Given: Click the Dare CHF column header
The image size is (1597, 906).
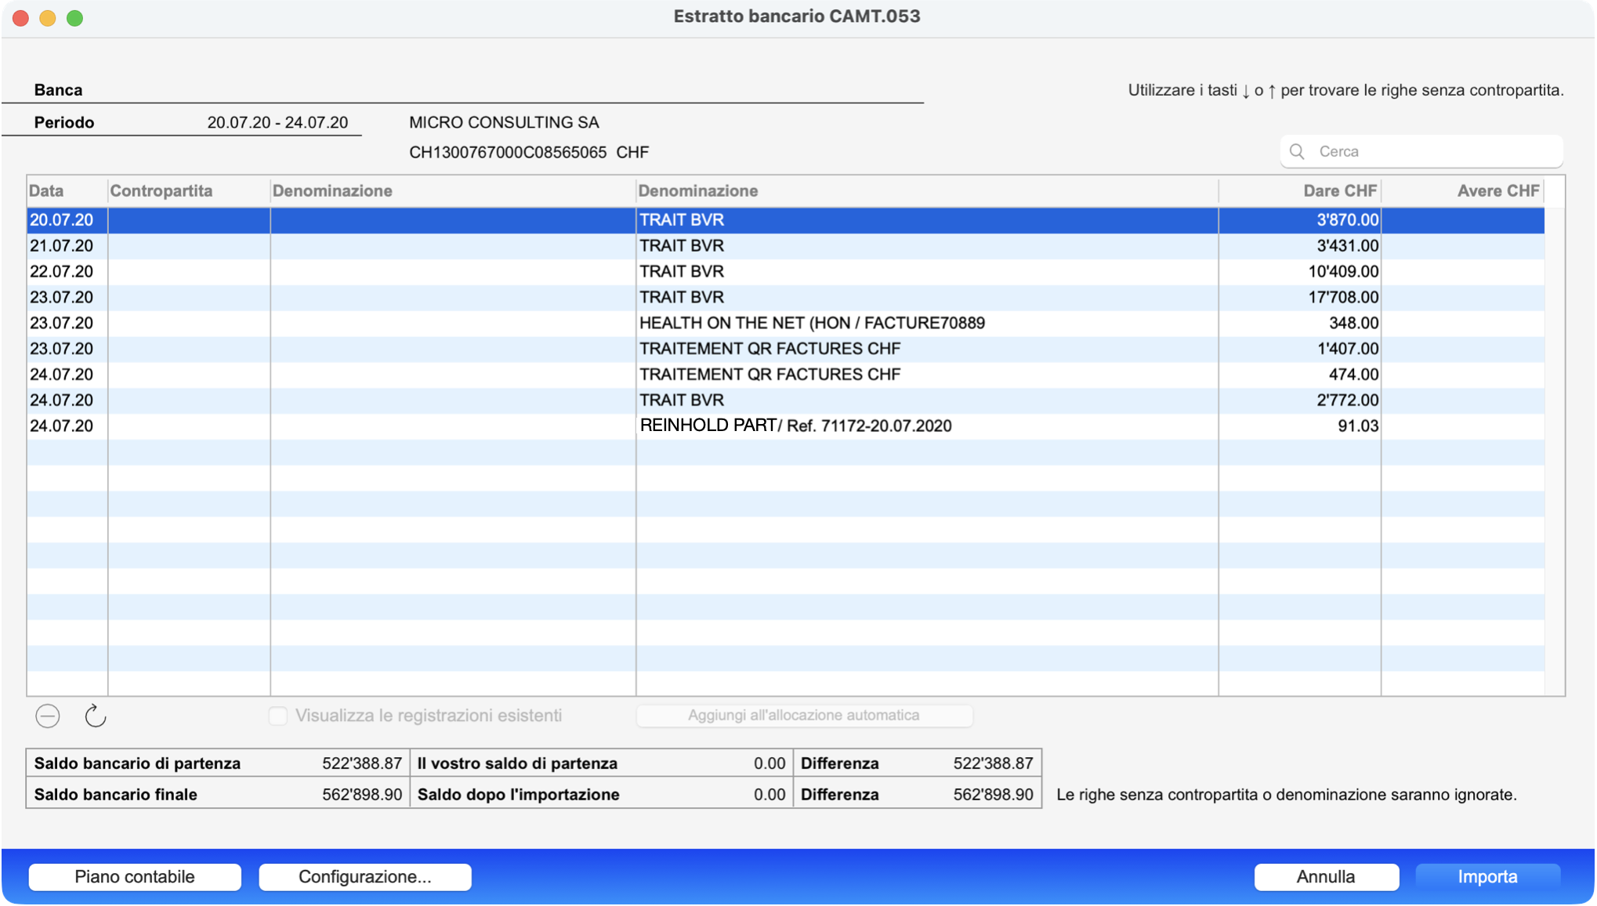Looking at the screenshot, I should click(x=1339, y=191).
